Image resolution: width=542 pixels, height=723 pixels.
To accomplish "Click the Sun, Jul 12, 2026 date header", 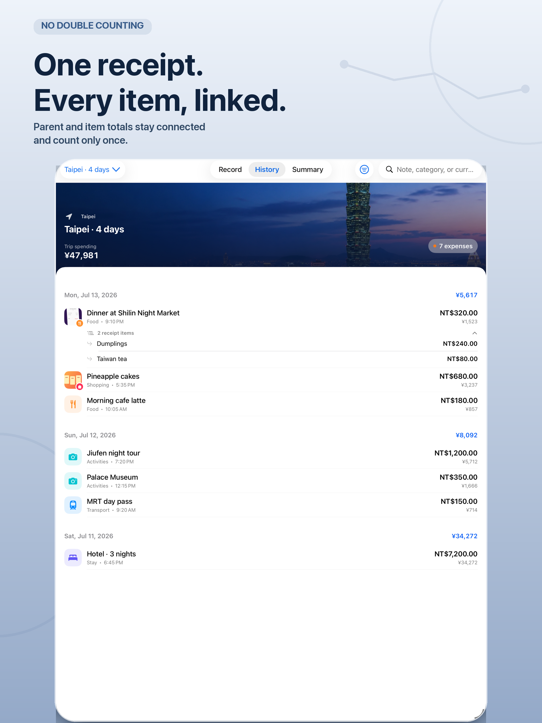I will pyautogui.click(x=90, y=435).
